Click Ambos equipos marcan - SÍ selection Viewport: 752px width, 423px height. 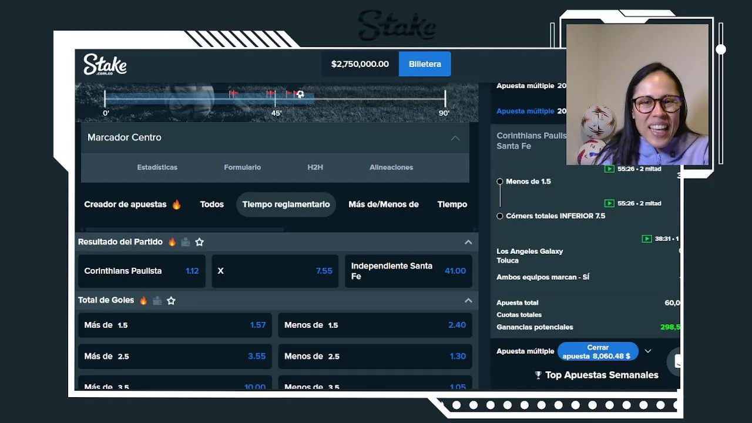[x=543, y=277]
